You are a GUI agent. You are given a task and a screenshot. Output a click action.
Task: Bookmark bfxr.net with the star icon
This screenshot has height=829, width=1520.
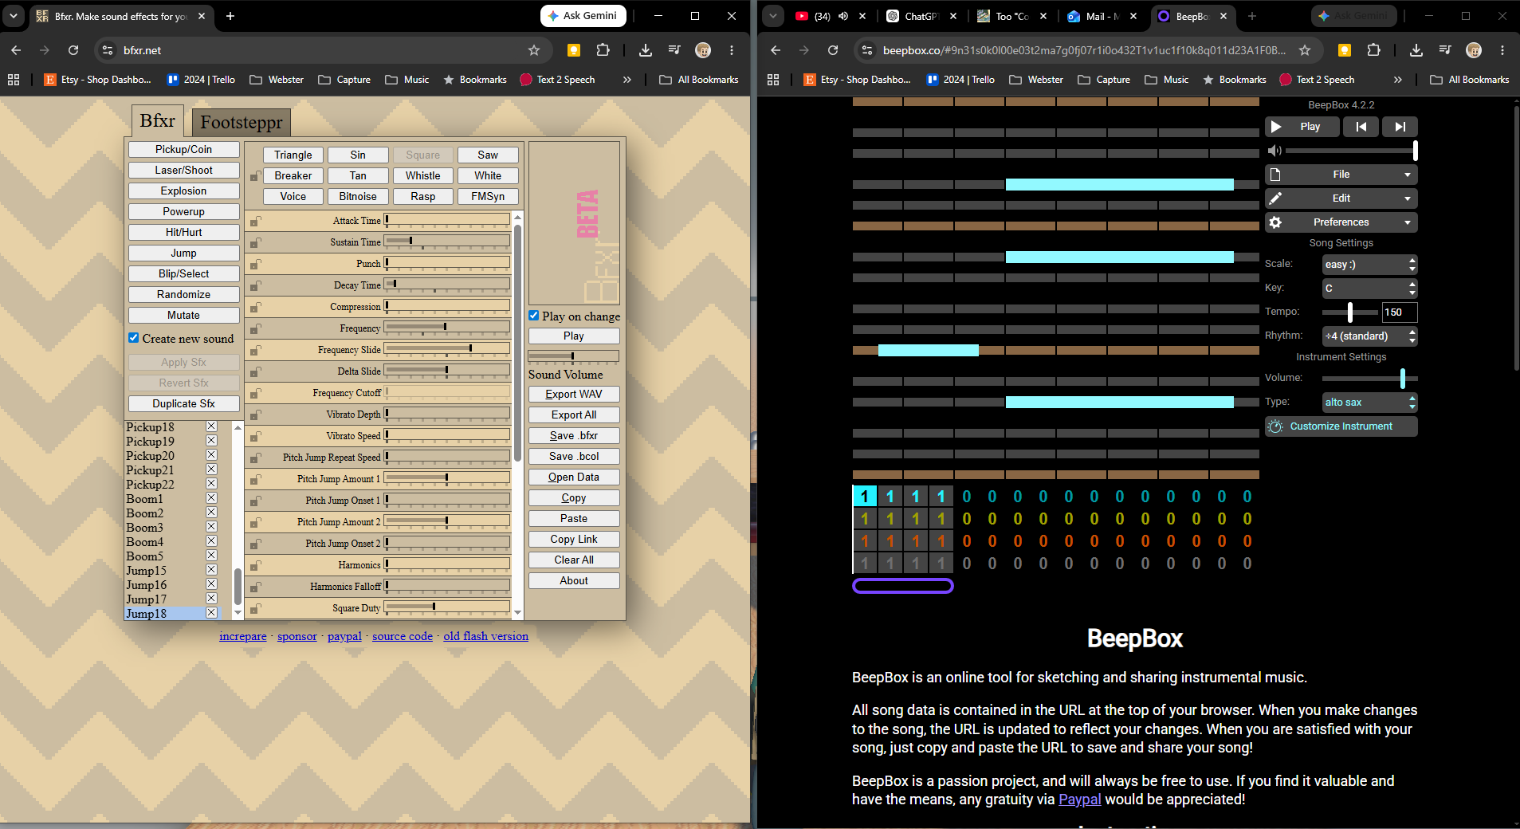[534, 50]
